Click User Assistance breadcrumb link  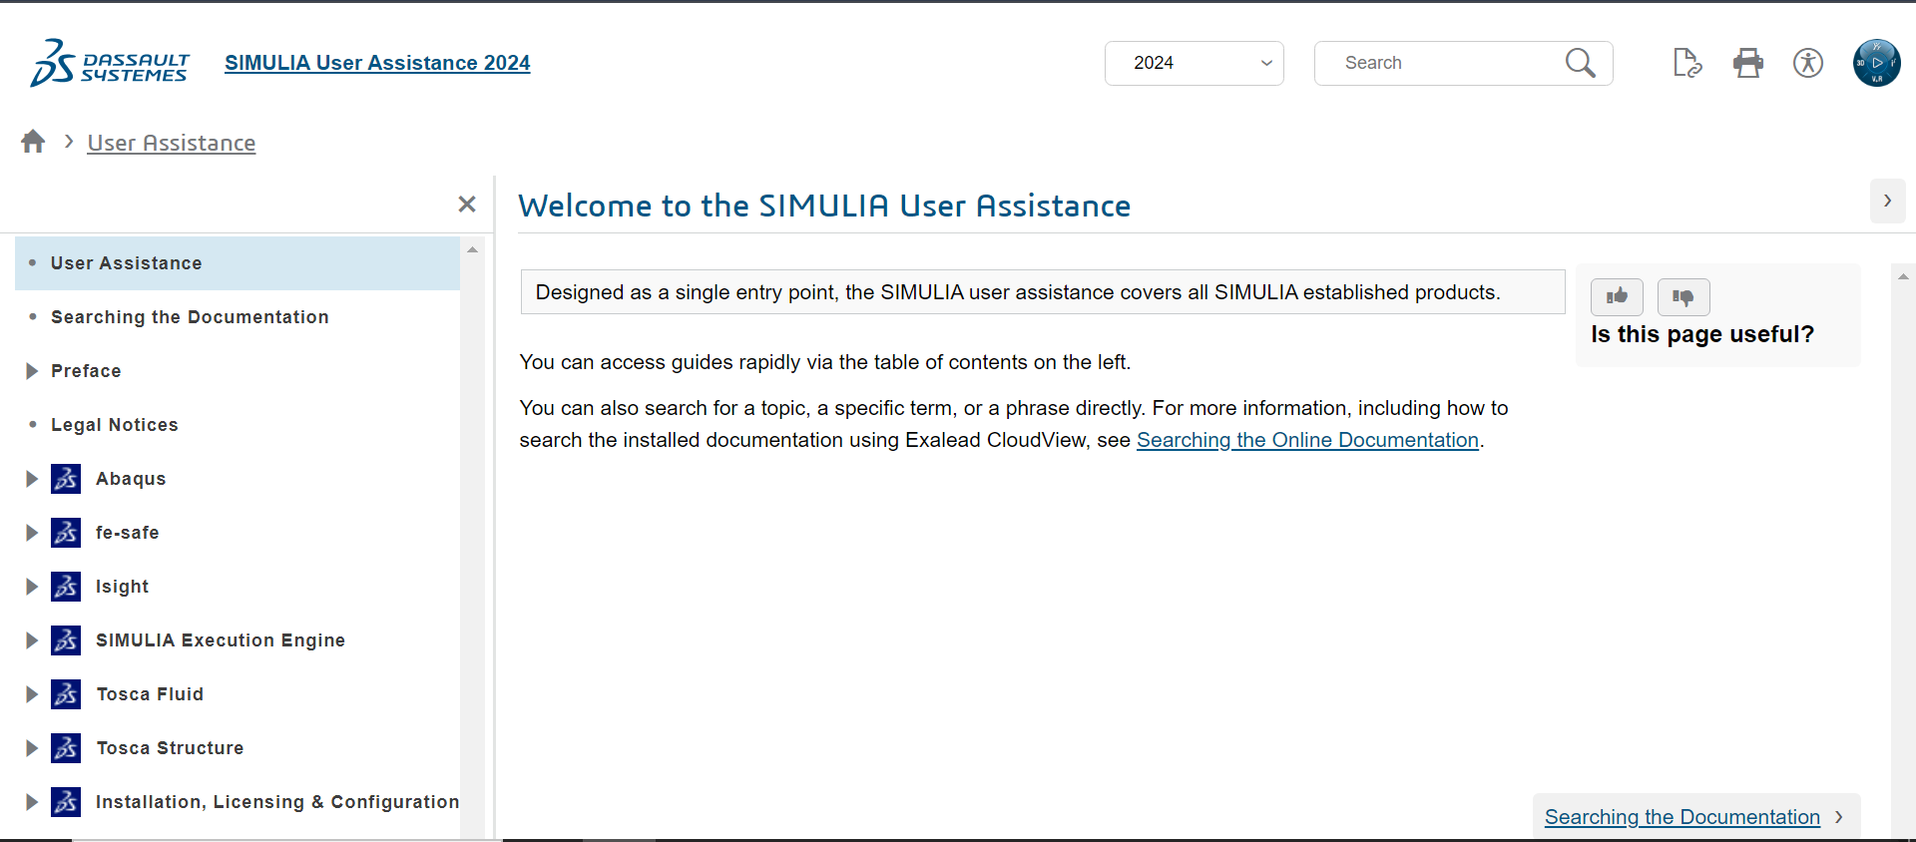pyautogui.click(x=172, y=143)
